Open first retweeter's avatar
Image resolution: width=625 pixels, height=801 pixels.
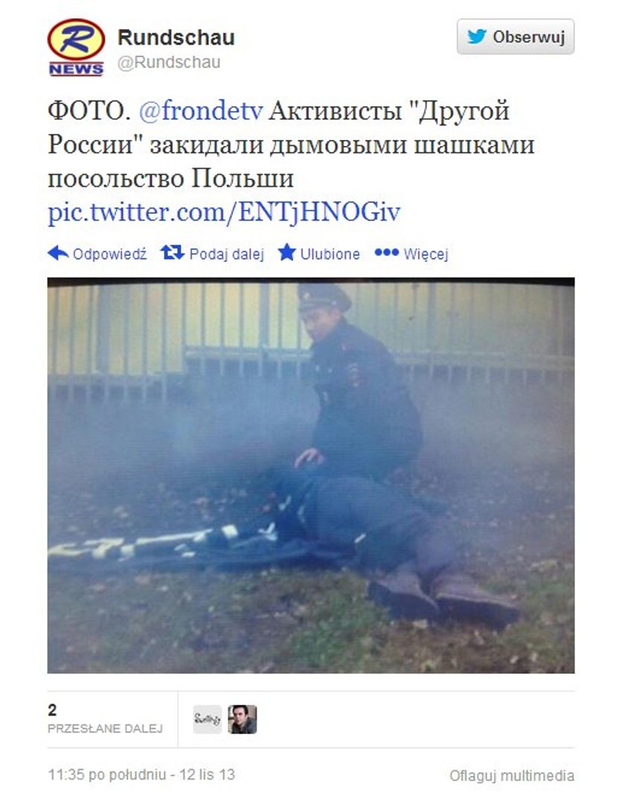(208, 719)
